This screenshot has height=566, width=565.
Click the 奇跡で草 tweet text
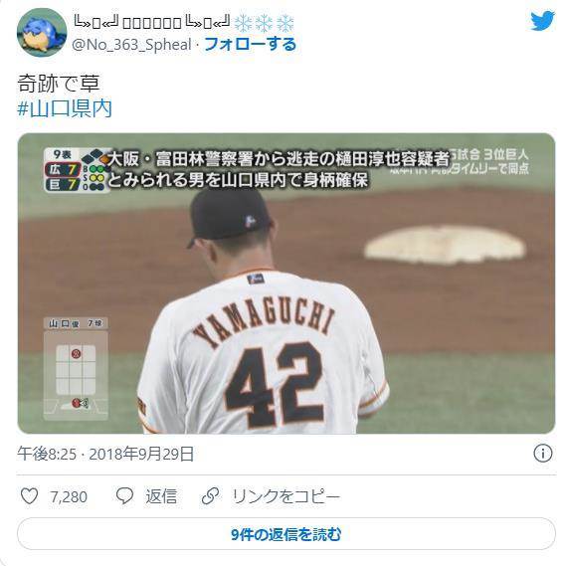coord(59,84)
